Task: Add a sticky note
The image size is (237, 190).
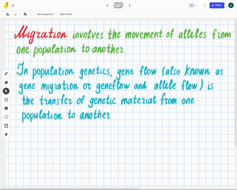Action: 6,100
